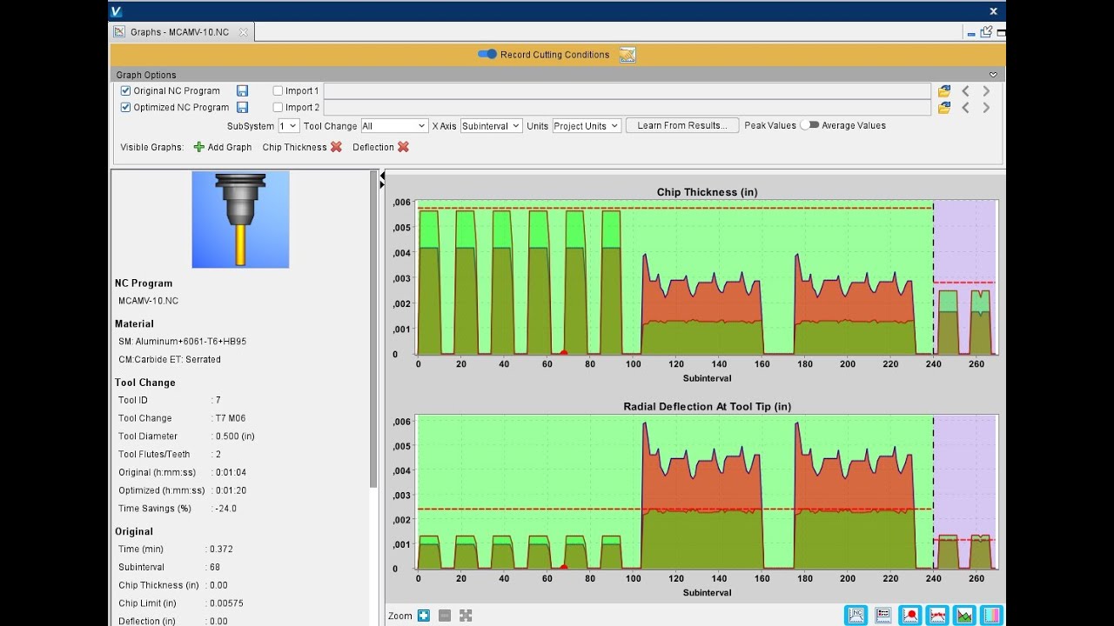1114x626 pixels.
Task: Open the Units Project Units dropdown
Action: point(587,126)
